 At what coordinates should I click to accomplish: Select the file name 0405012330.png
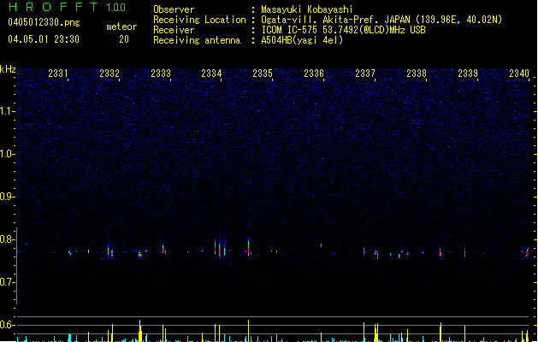click(44, 22)
